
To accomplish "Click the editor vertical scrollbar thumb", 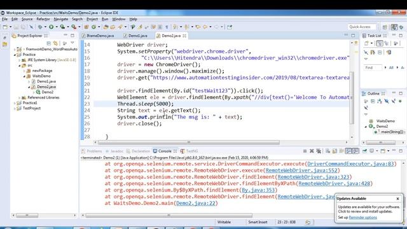I will coord(352,98).
